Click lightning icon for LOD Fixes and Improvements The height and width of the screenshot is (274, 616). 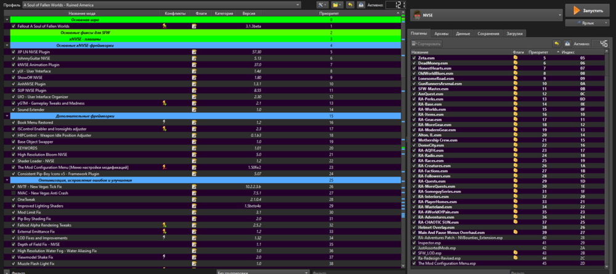tap(164, 238)
